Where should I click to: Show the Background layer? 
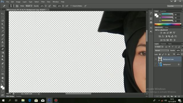point(156,64)
